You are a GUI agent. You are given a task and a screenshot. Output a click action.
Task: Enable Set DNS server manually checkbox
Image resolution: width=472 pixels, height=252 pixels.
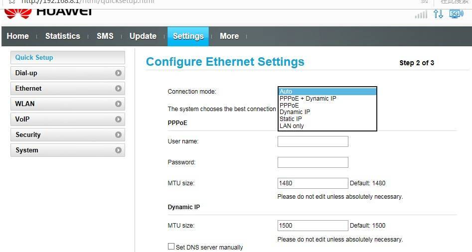pyautogui.click(x=171, y=247)
